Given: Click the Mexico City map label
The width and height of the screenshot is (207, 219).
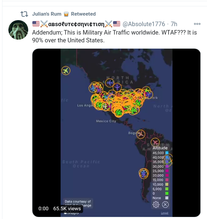Looking at the screenshot, I should tap(106, 121).
